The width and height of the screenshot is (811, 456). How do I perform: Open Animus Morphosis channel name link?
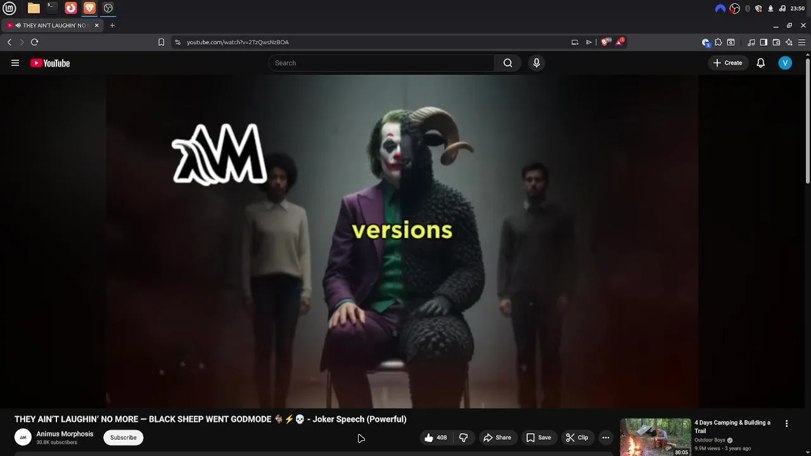click(x=65, y=434)
